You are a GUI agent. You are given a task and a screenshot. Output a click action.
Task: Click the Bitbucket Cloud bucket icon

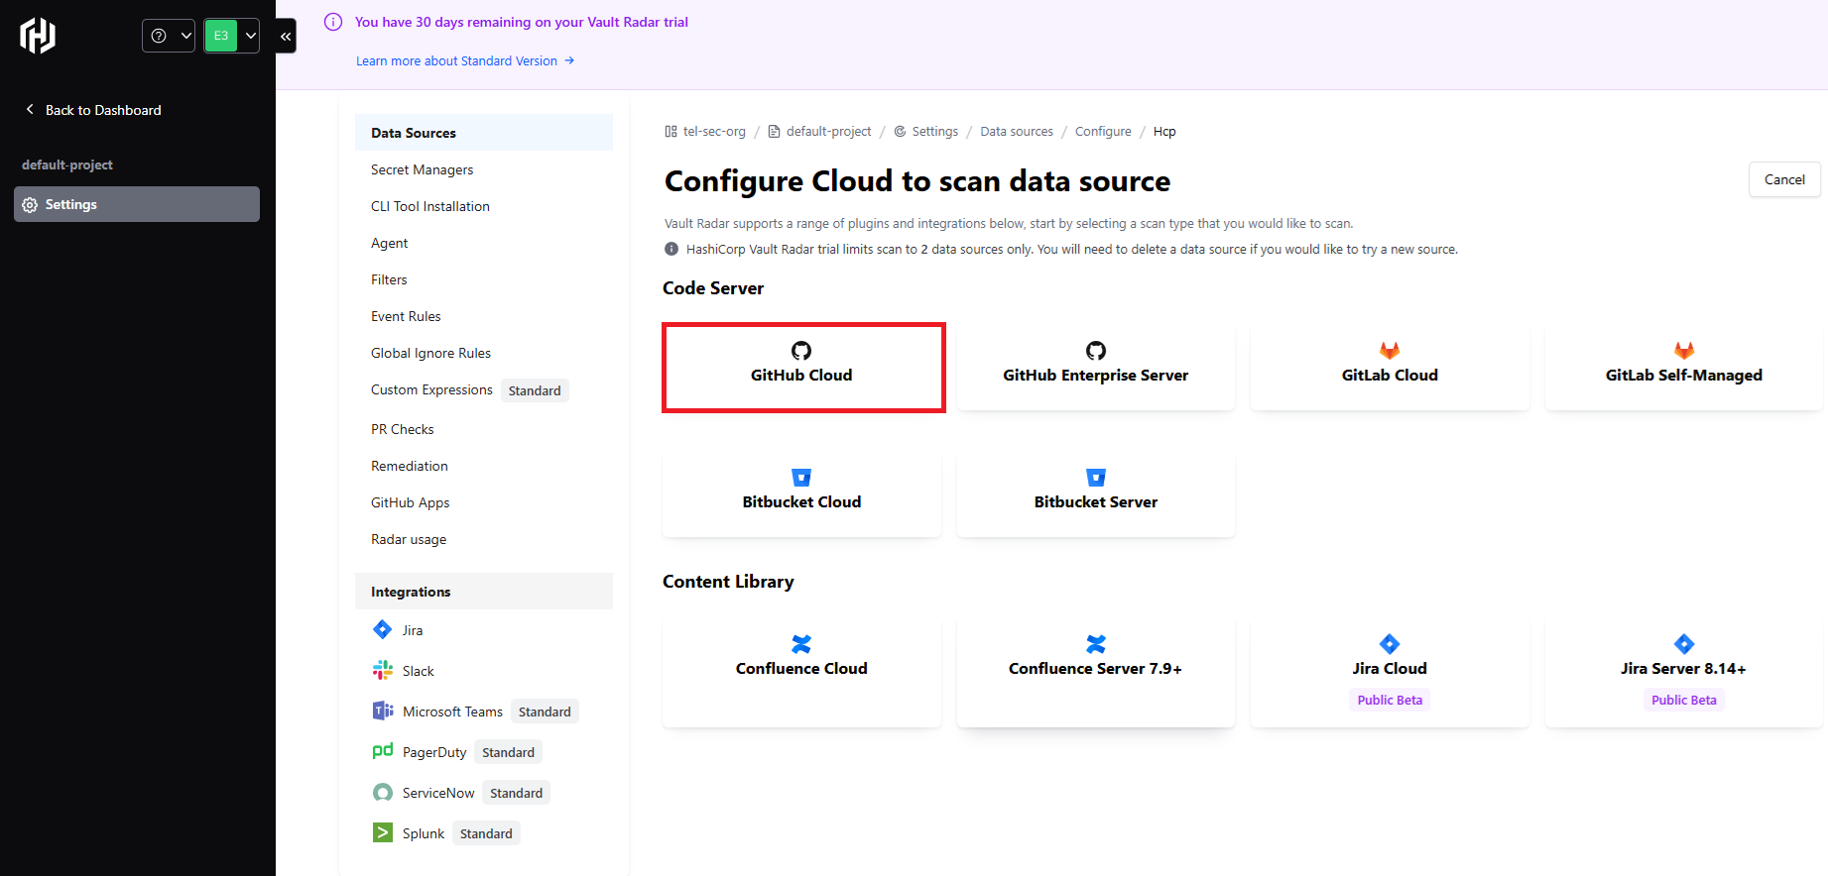(x=801, y=477)
